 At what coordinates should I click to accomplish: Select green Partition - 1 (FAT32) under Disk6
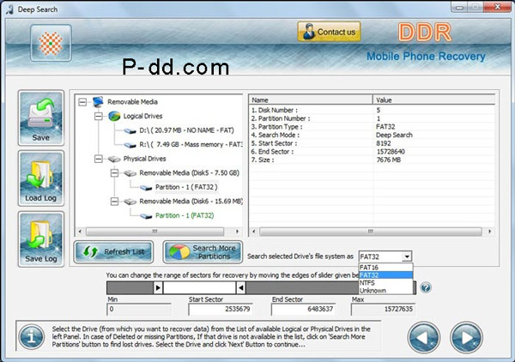pos(185,215)
